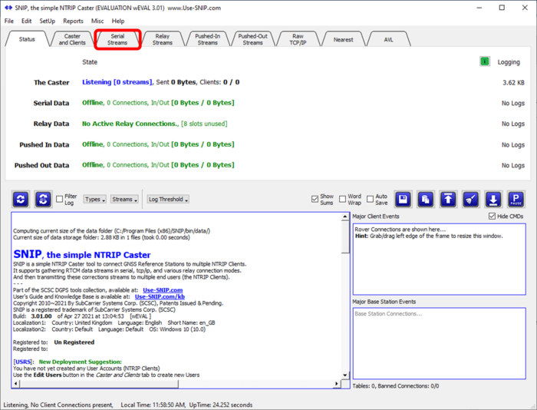
Task: Switch to the Status tab
Action: [x=27, y=39]
